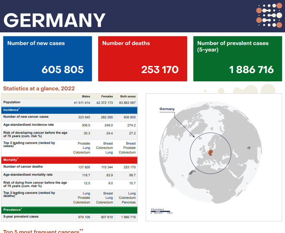Click the Males column header
This screenshot has width=285, height=233.
[x=86, y=96]
